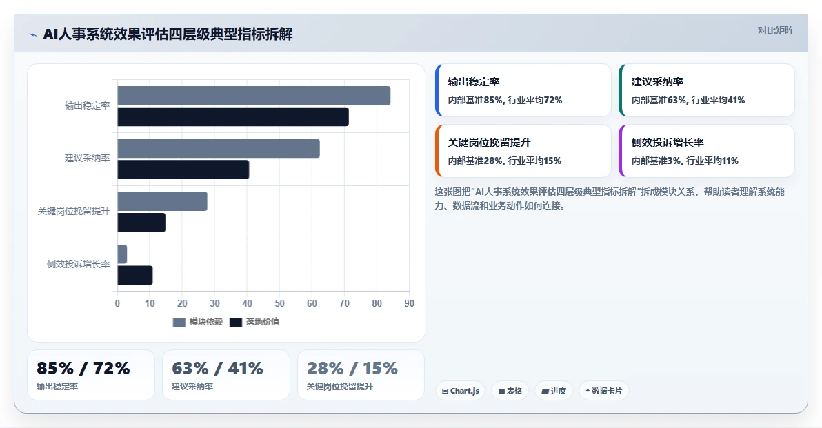The width and height of the screenshot is (822, 428).
Task: Click the icon inside the 进度 chip
Action: (x=545, y=391)
